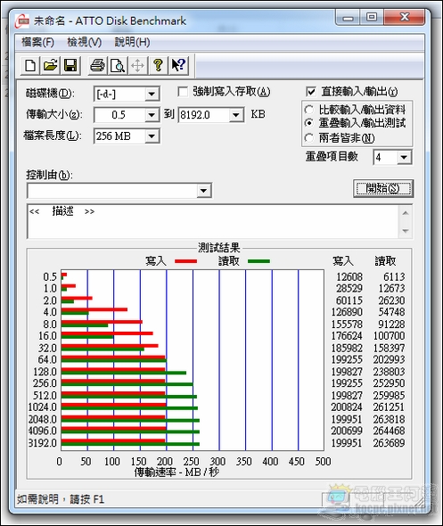Viewport: 443px width, 526px height.
Task: Open Print Preview toolbar icon
Action: pos(118,65)
